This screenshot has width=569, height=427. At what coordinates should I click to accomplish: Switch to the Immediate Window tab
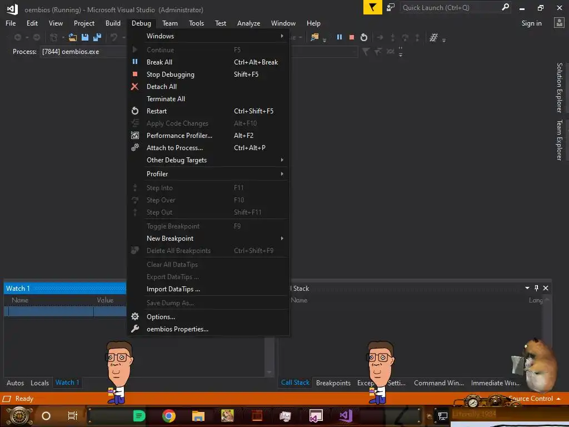[495, 383]
